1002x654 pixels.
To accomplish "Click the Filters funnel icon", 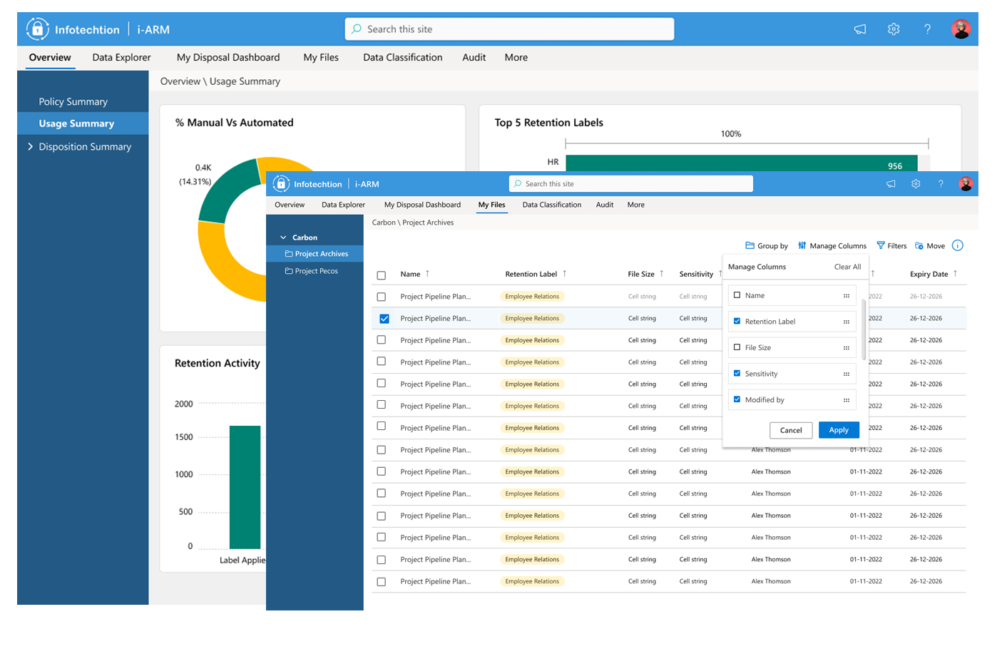I will click(881, 245).
